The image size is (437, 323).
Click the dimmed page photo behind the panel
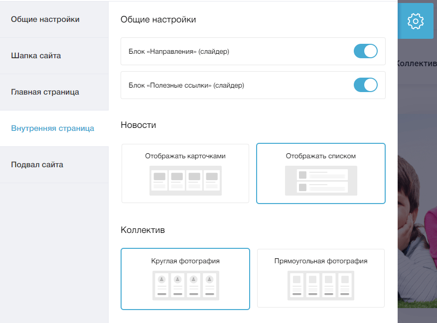coord(417,231)
